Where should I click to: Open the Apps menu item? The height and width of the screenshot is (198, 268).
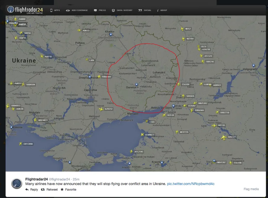click(x=55, y=10)
